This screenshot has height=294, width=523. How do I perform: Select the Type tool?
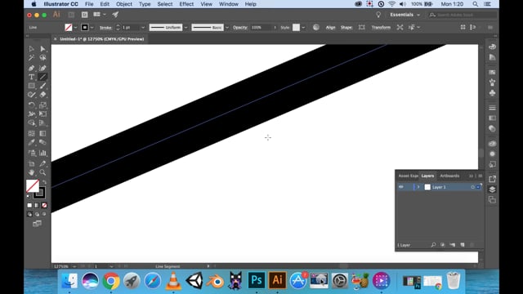point(31,77)
